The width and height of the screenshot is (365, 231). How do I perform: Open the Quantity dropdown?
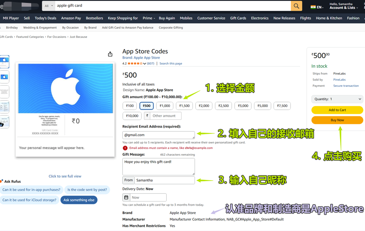[x=337, y=99]
